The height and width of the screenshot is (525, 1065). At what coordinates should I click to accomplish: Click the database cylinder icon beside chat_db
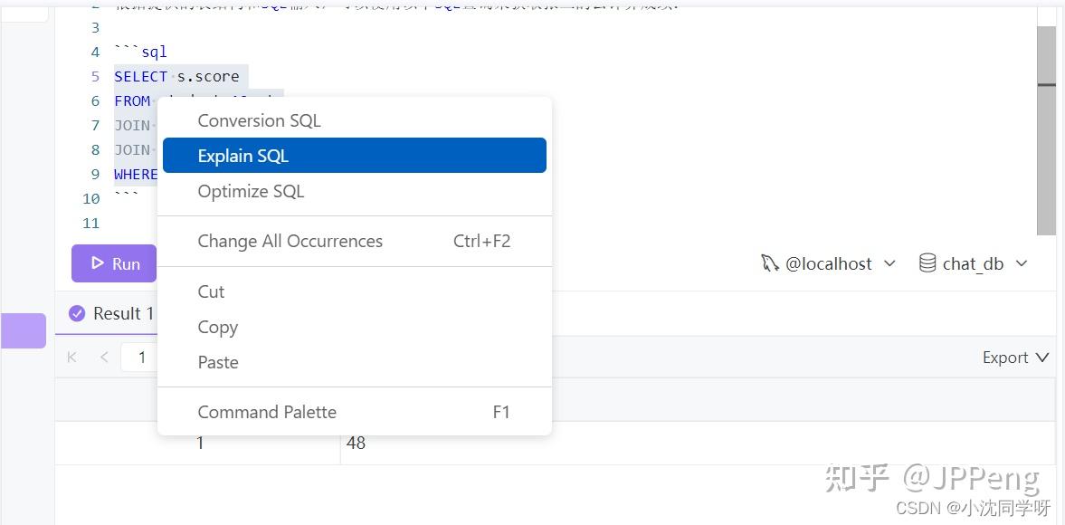(x=927, y=262)
